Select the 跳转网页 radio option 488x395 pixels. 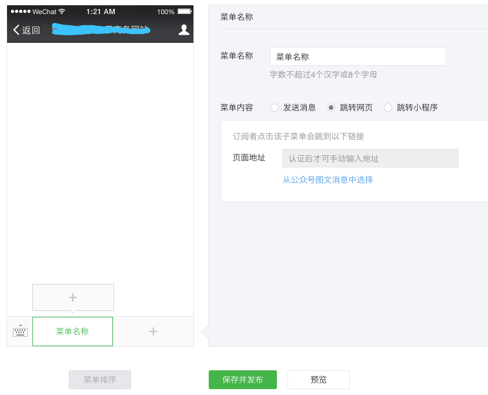point(332,108)
